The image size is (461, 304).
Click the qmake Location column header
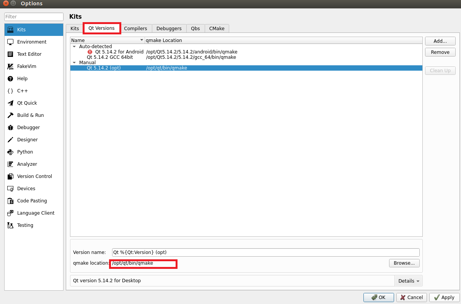point(283,40)
